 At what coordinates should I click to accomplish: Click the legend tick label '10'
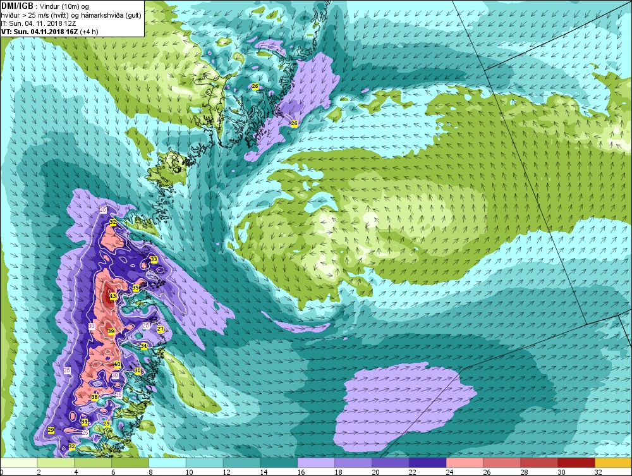point(189,472)
